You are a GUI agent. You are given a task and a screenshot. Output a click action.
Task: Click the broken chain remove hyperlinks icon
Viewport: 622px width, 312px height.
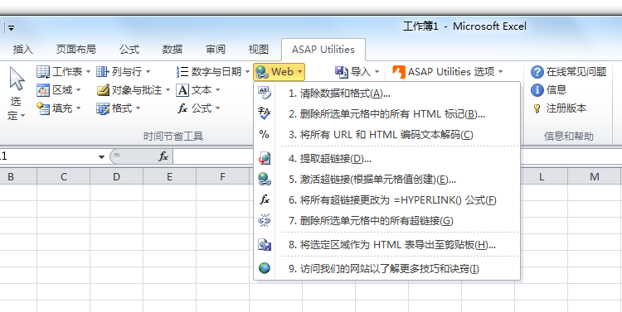(x=265, y=220)
